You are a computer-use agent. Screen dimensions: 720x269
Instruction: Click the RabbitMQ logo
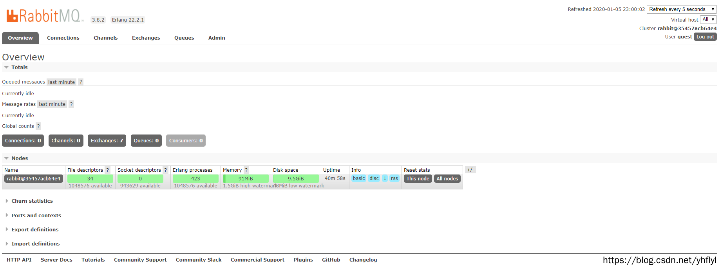click(45, 16)
